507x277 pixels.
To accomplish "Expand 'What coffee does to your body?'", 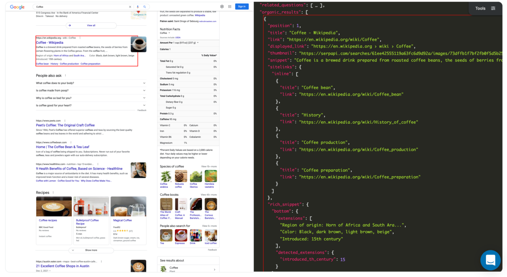I will coord(91,83).
